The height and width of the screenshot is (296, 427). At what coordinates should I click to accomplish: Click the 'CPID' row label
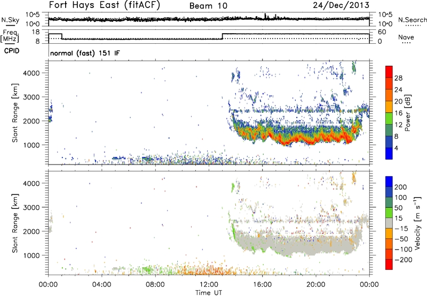12,51
